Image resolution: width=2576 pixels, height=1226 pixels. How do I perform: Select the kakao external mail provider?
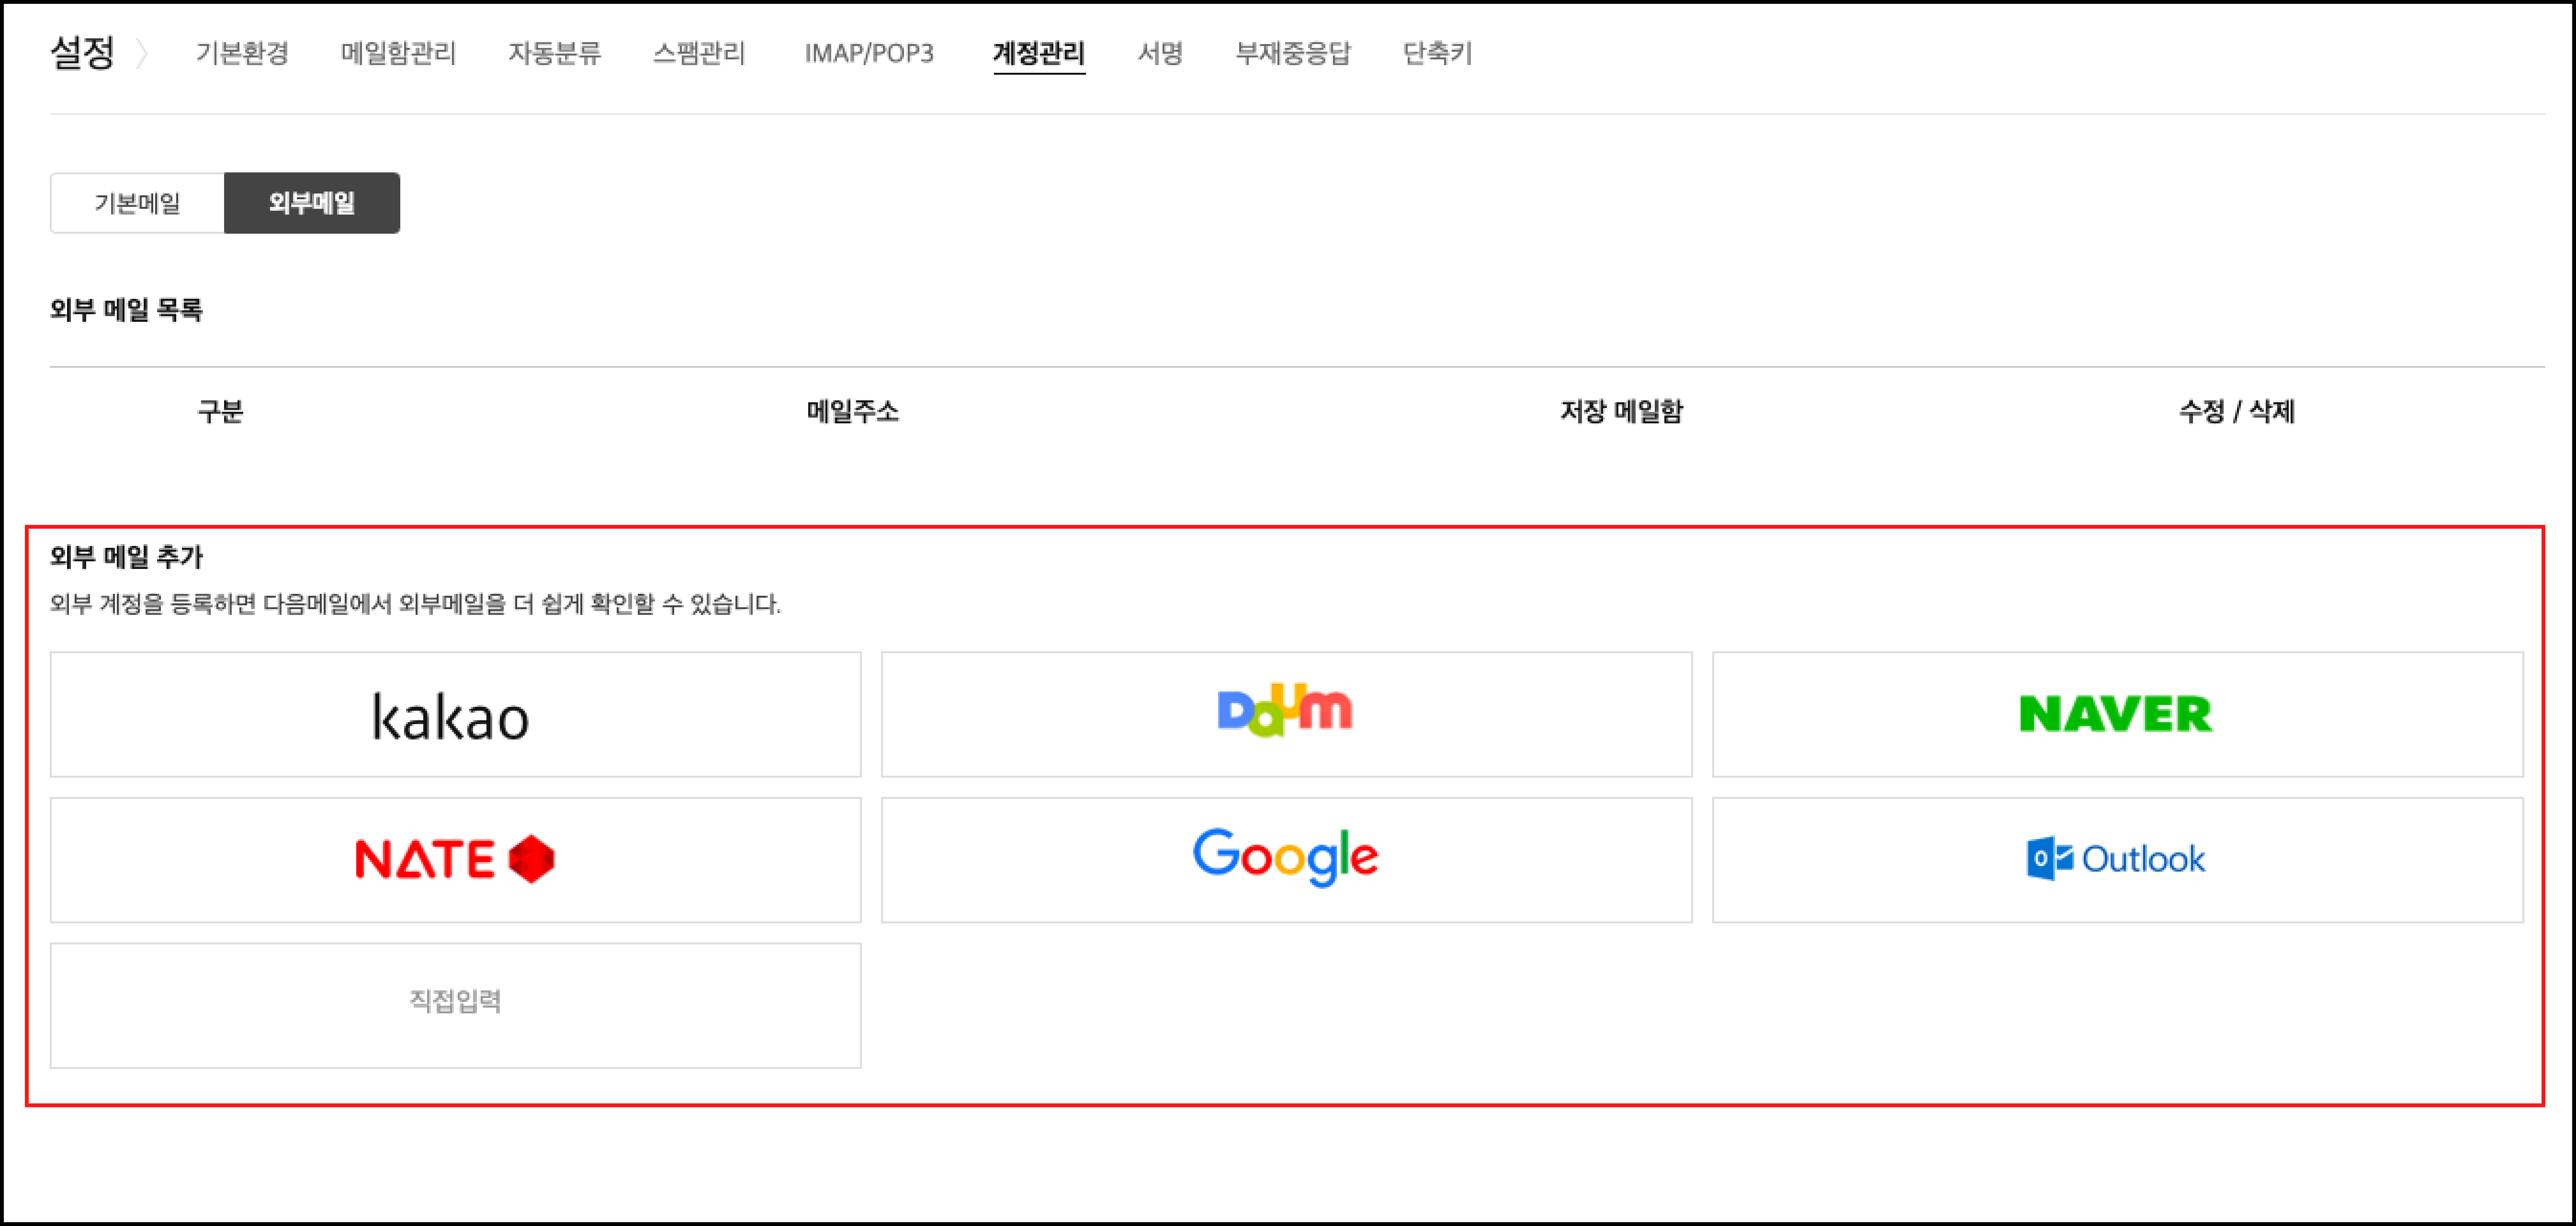click(455, 714)
